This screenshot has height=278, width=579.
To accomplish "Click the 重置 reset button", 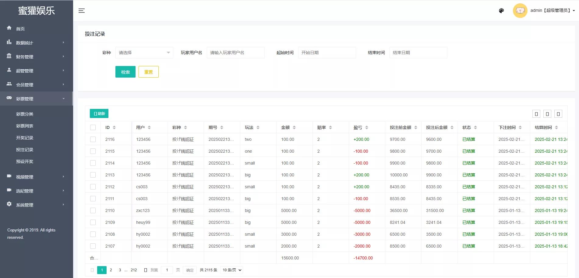I will (149, 72).
